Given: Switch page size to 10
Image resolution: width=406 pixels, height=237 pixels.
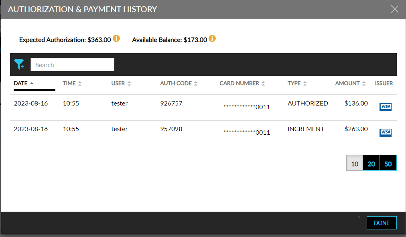Looking at the screenshot, I should pos(354,163).
